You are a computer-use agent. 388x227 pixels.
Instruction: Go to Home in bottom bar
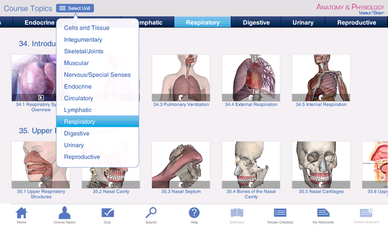pyautogui.click(x=21, y=214)
